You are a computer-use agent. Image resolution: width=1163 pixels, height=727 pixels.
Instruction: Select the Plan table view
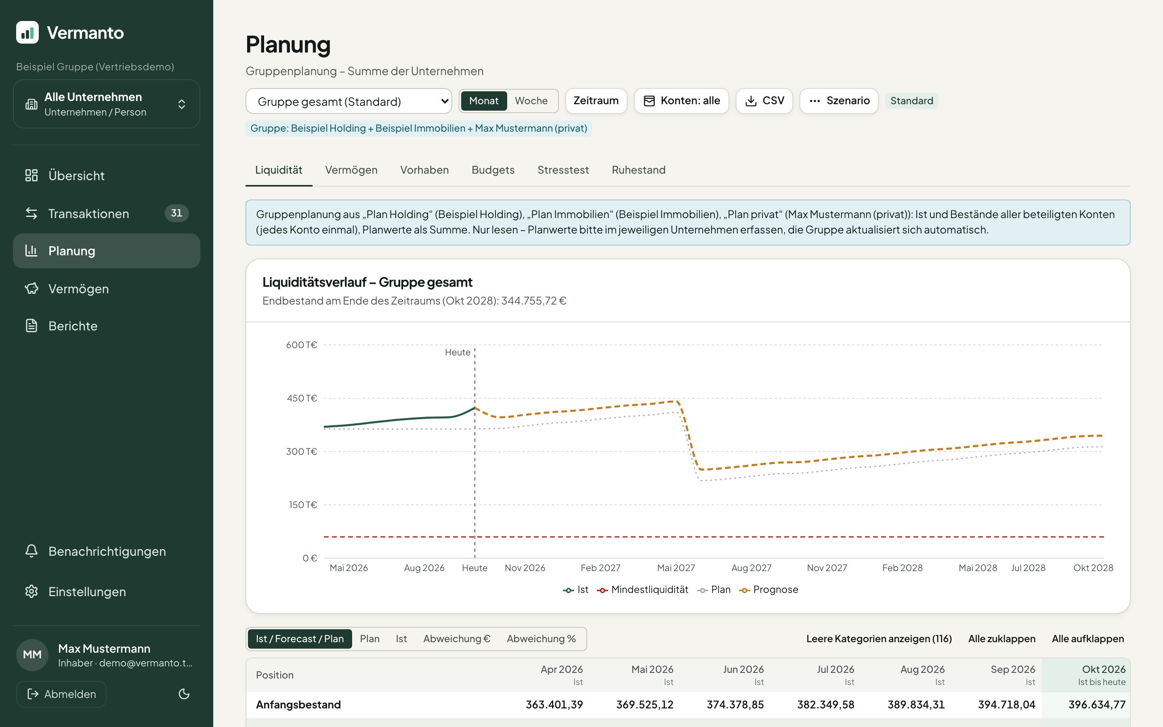[x=369, y=639]
